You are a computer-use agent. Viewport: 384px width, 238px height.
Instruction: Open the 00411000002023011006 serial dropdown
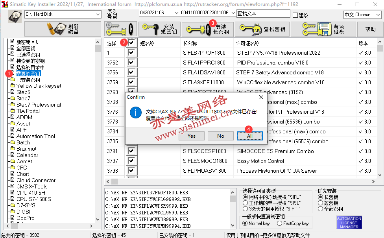[233, 13]
